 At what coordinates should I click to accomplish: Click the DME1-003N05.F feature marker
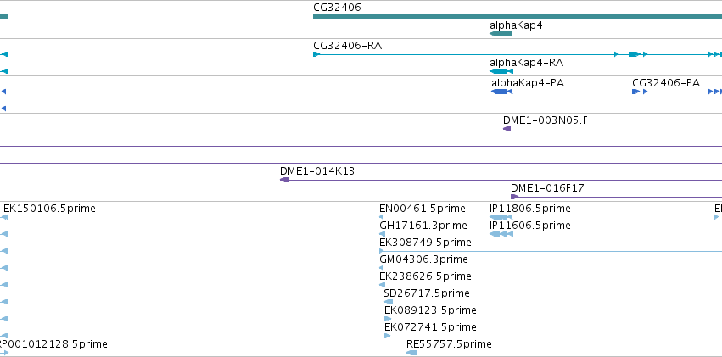pos(507,129)
